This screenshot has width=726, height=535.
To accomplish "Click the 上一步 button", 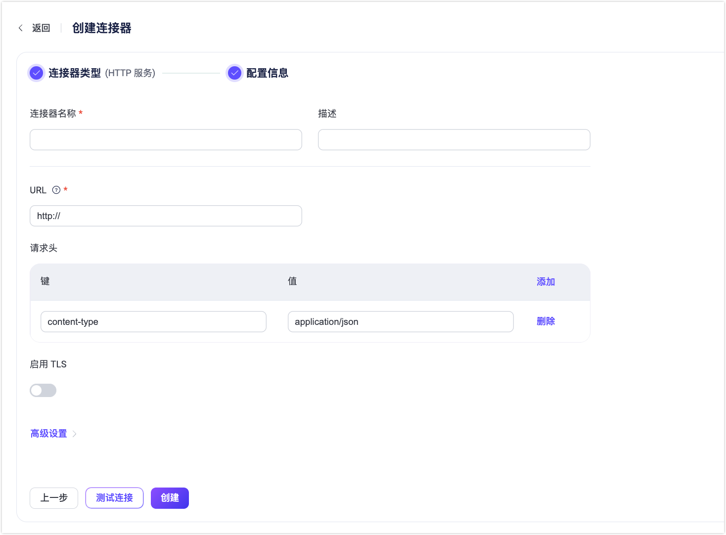I will point(53,498).
